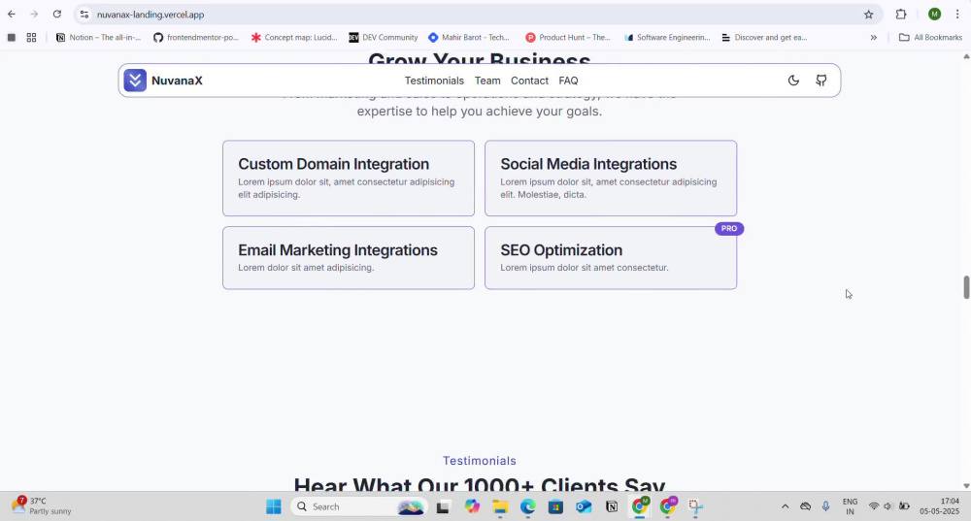The width and height of the screenshot is (971, 521).
Task: Open the GitHub icon link in navbar
Action: tap(821, 81)
